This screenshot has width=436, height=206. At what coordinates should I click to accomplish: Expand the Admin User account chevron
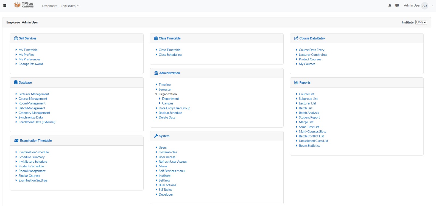[432, 6]
